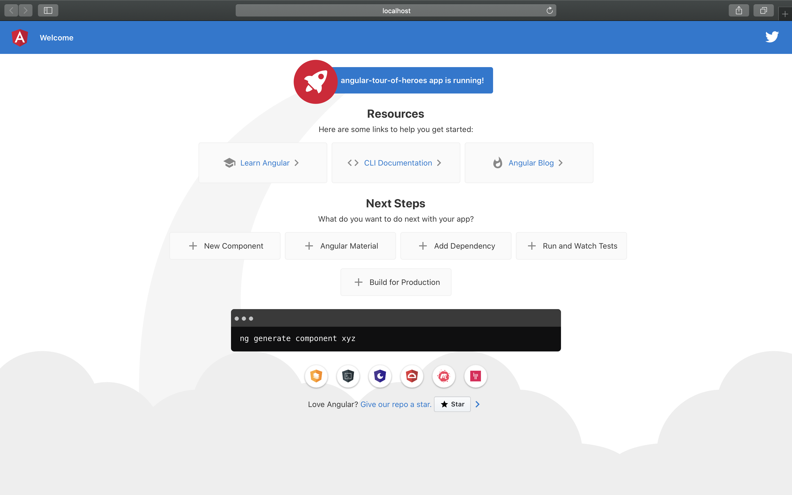Click the flame icon beside Angular Blog
This screenshot has width=792, height=495.
pos(497,163)
